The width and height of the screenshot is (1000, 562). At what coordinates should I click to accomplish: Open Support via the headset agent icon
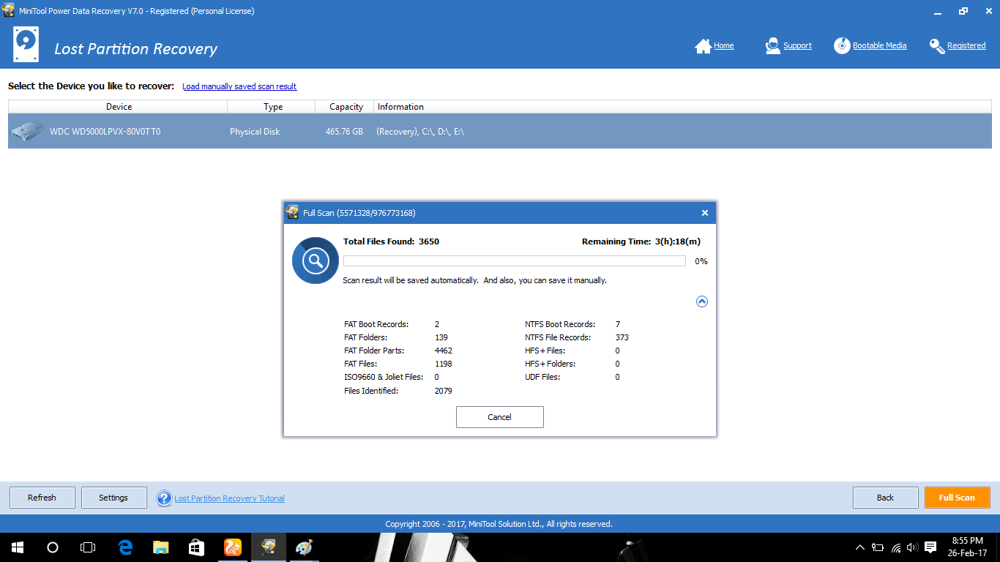point(772,46)
